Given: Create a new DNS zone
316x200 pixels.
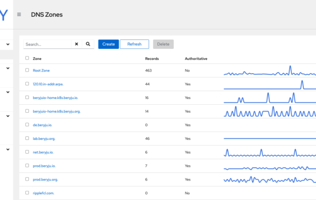Looking at the screenshot, I should click(108, 44).
